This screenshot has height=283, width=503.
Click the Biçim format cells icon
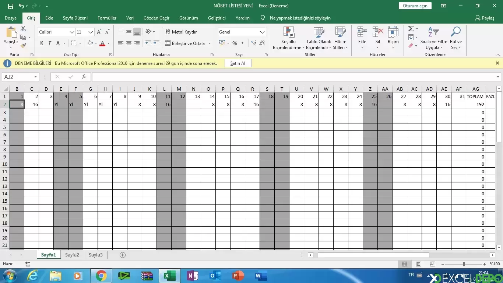pyautogui.click(x=393, y=32)
